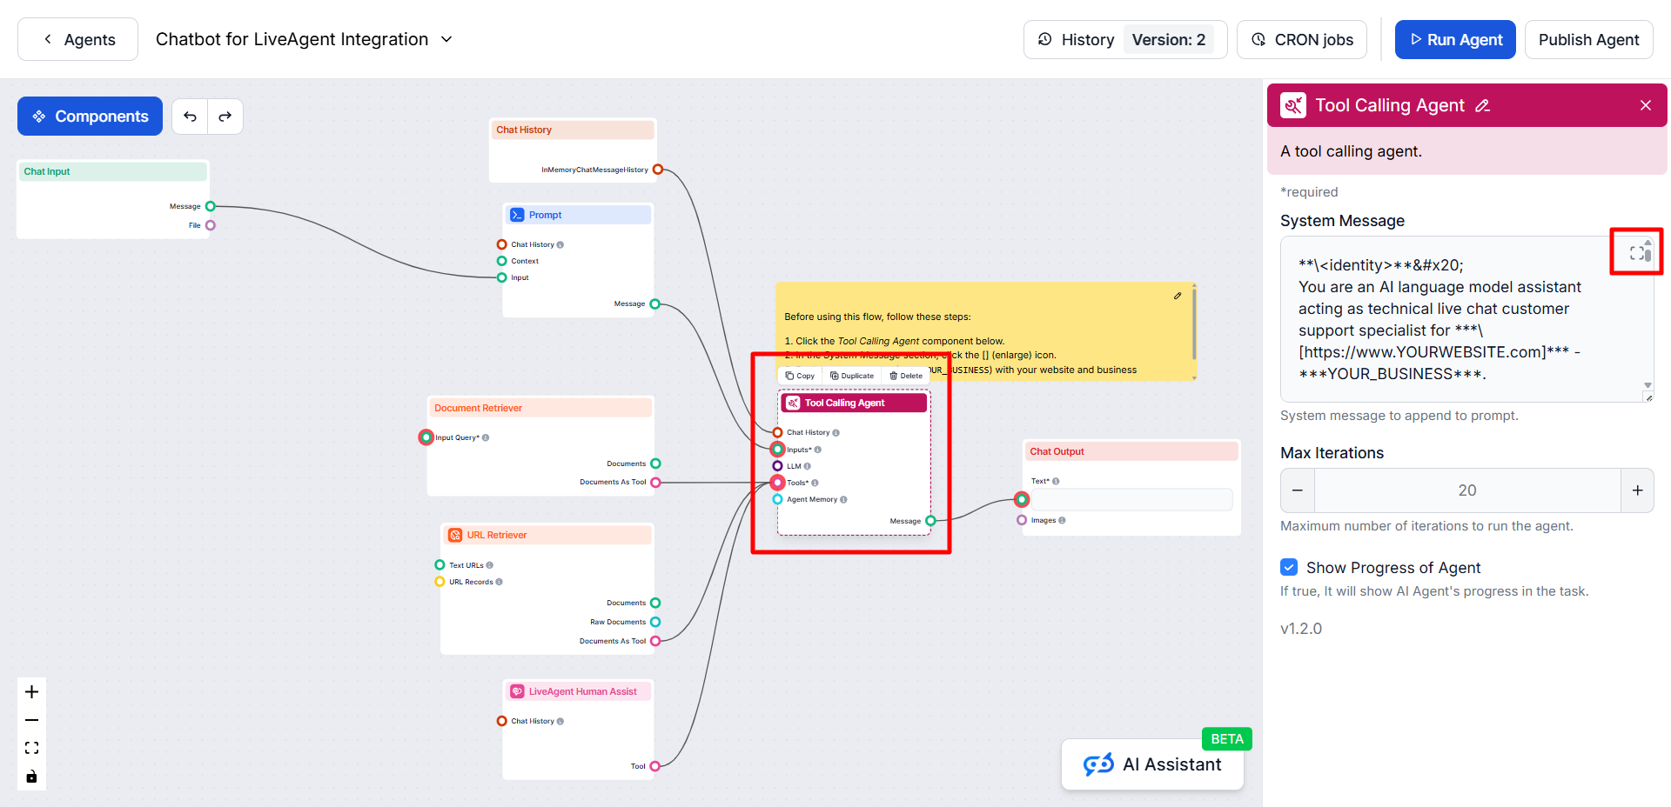Edit the Tool Calling Agent name
Viewport: 1671px width, 807px height.
(x=1483, y=106)
